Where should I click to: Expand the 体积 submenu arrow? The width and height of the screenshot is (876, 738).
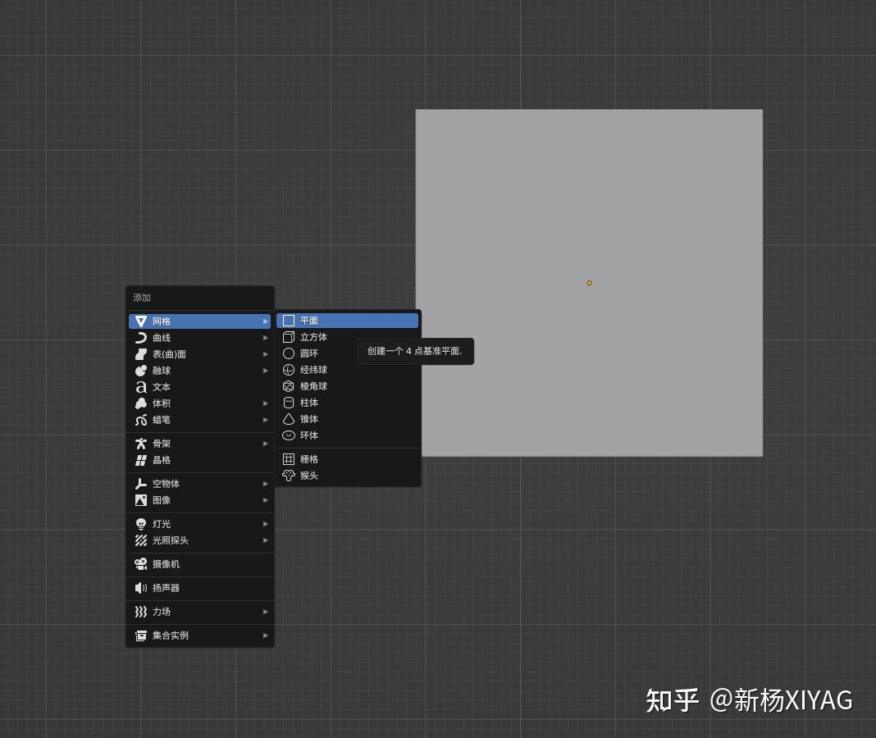click(266, 403)
